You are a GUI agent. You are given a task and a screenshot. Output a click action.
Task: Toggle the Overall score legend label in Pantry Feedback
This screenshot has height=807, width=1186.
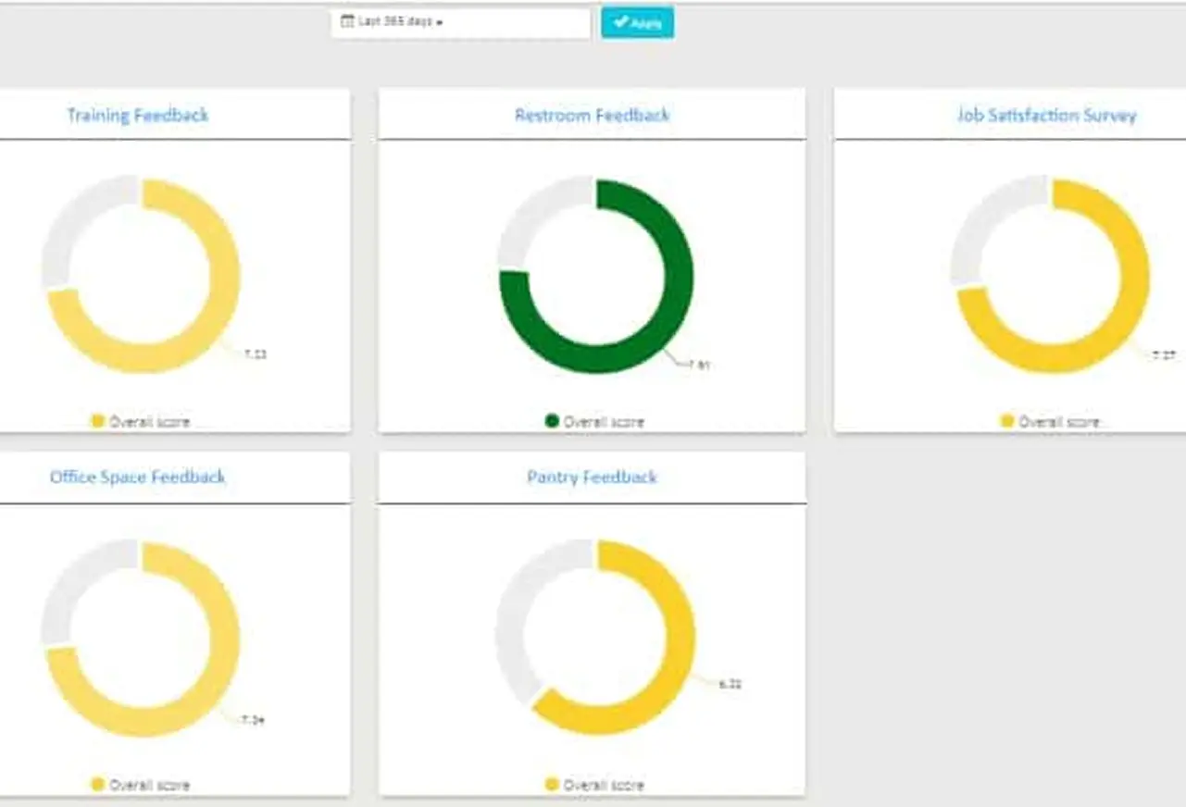click(604, 785)
